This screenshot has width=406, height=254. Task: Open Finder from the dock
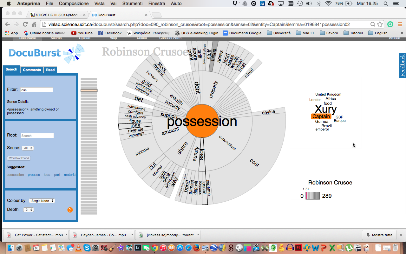[10, 248]
